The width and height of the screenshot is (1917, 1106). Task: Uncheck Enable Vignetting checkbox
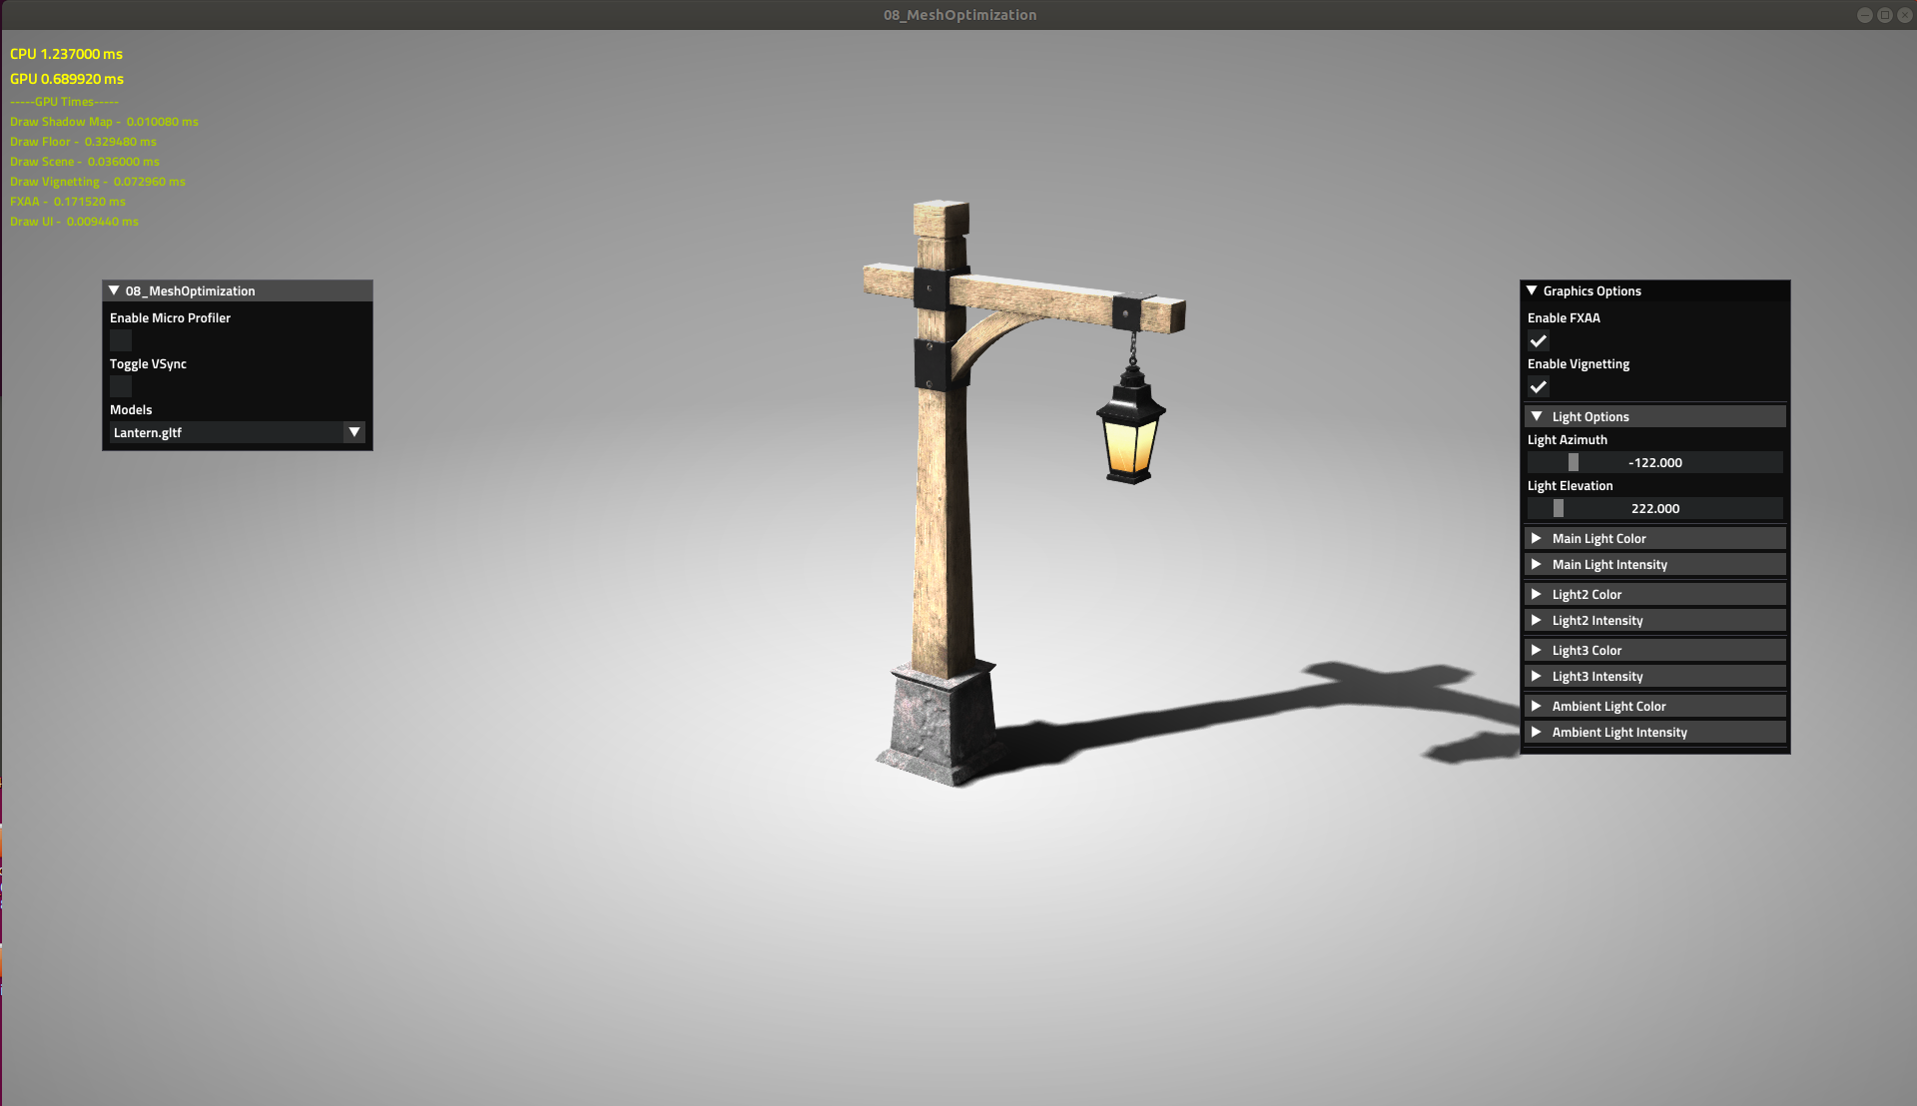coord(1539,386)
